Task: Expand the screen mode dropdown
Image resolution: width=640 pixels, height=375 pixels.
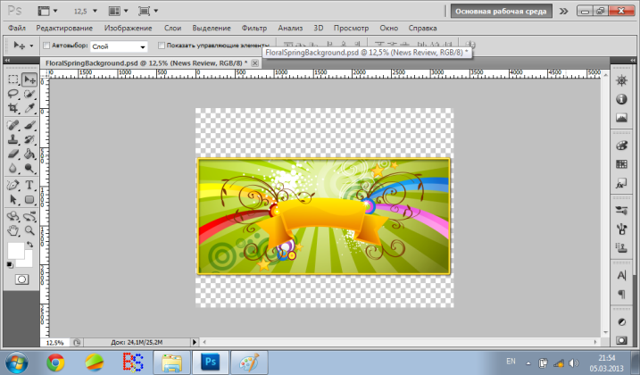Action: point(155,12)
